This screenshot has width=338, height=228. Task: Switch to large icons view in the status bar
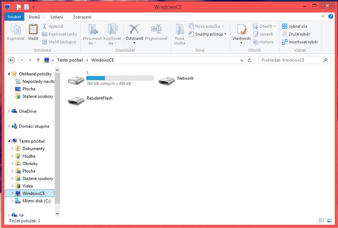(x=329, y=221)
